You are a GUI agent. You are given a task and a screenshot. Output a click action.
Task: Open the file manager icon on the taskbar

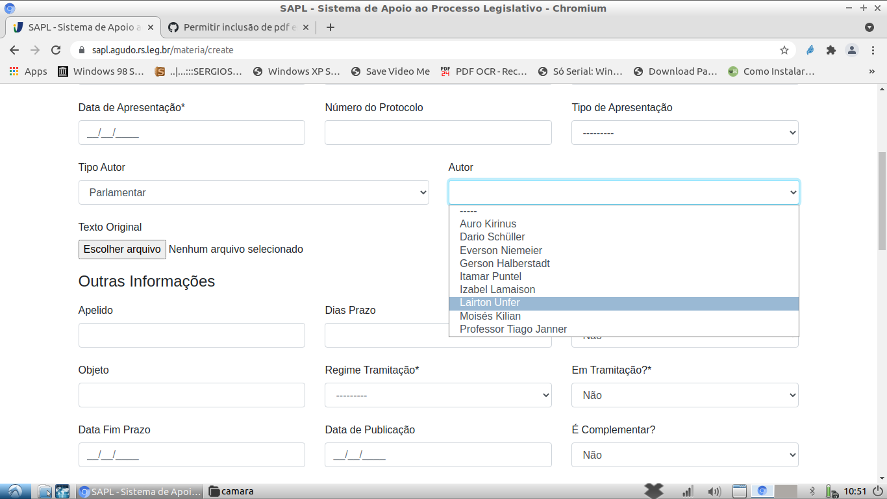pyautogui.click(x=44, y=491)
